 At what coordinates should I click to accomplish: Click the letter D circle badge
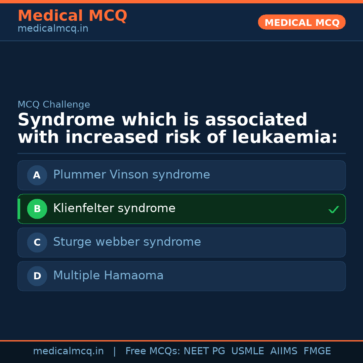click(37, 276)
